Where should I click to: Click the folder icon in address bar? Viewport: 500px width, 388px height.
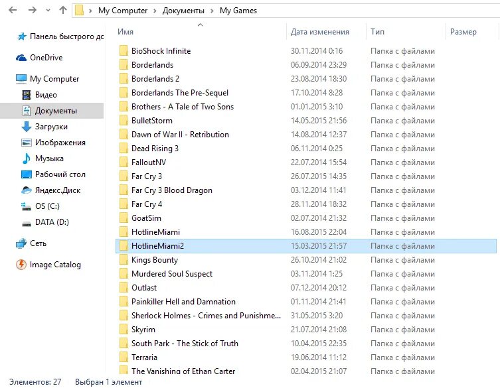pyautogui.click(x=80, y=11)
